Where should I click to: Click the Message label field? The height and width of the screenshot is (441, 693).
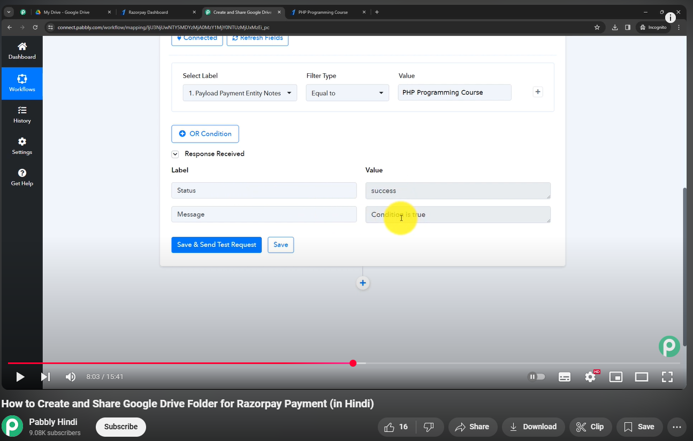[264, 214]
